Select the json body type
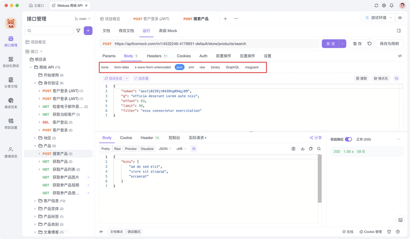Screen dimensions: 410x239 click(x=180, y=67)
